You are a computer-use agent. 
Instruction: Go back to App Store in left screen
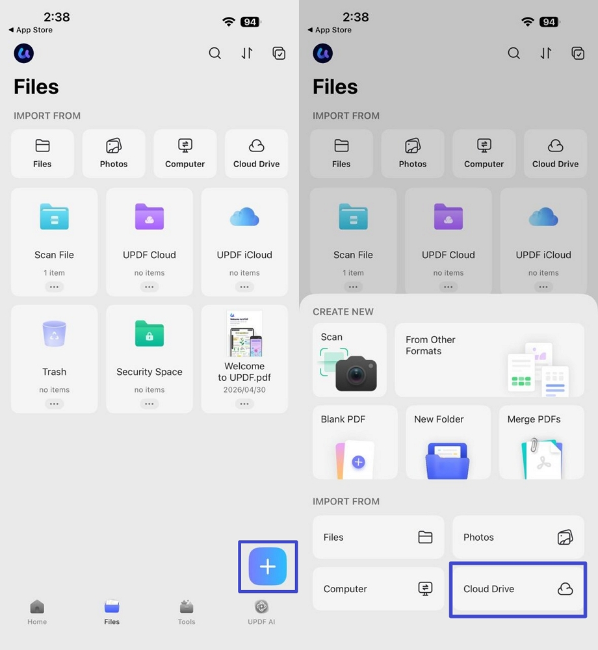[x=31, y=30]
